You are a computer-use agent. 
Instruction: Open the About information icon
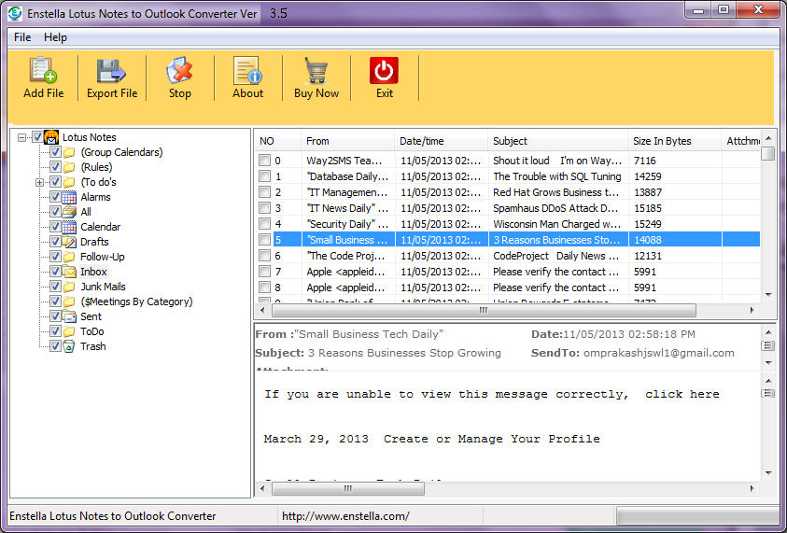(x=247, y=70)
